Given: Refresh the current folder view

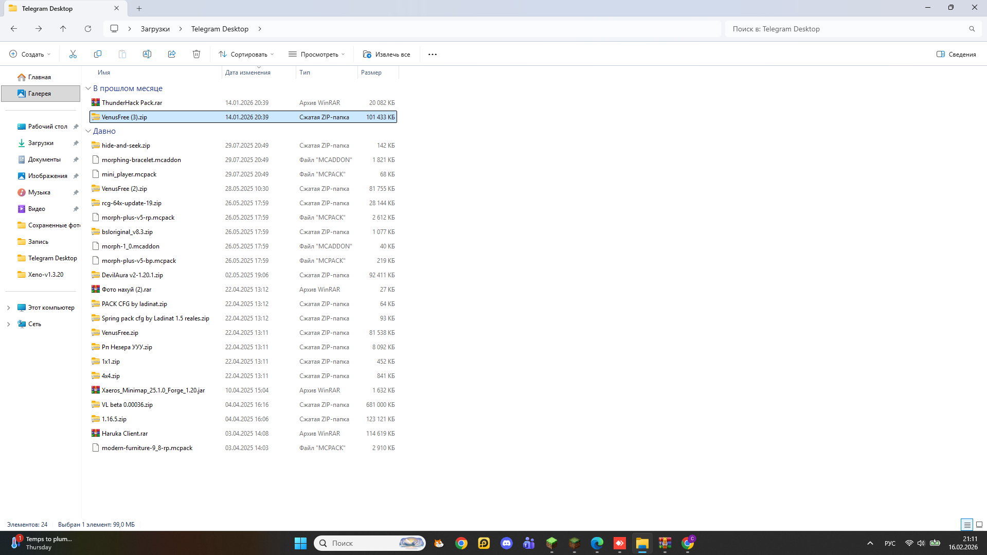Looking at the screenshot, I should coord(88,29).
